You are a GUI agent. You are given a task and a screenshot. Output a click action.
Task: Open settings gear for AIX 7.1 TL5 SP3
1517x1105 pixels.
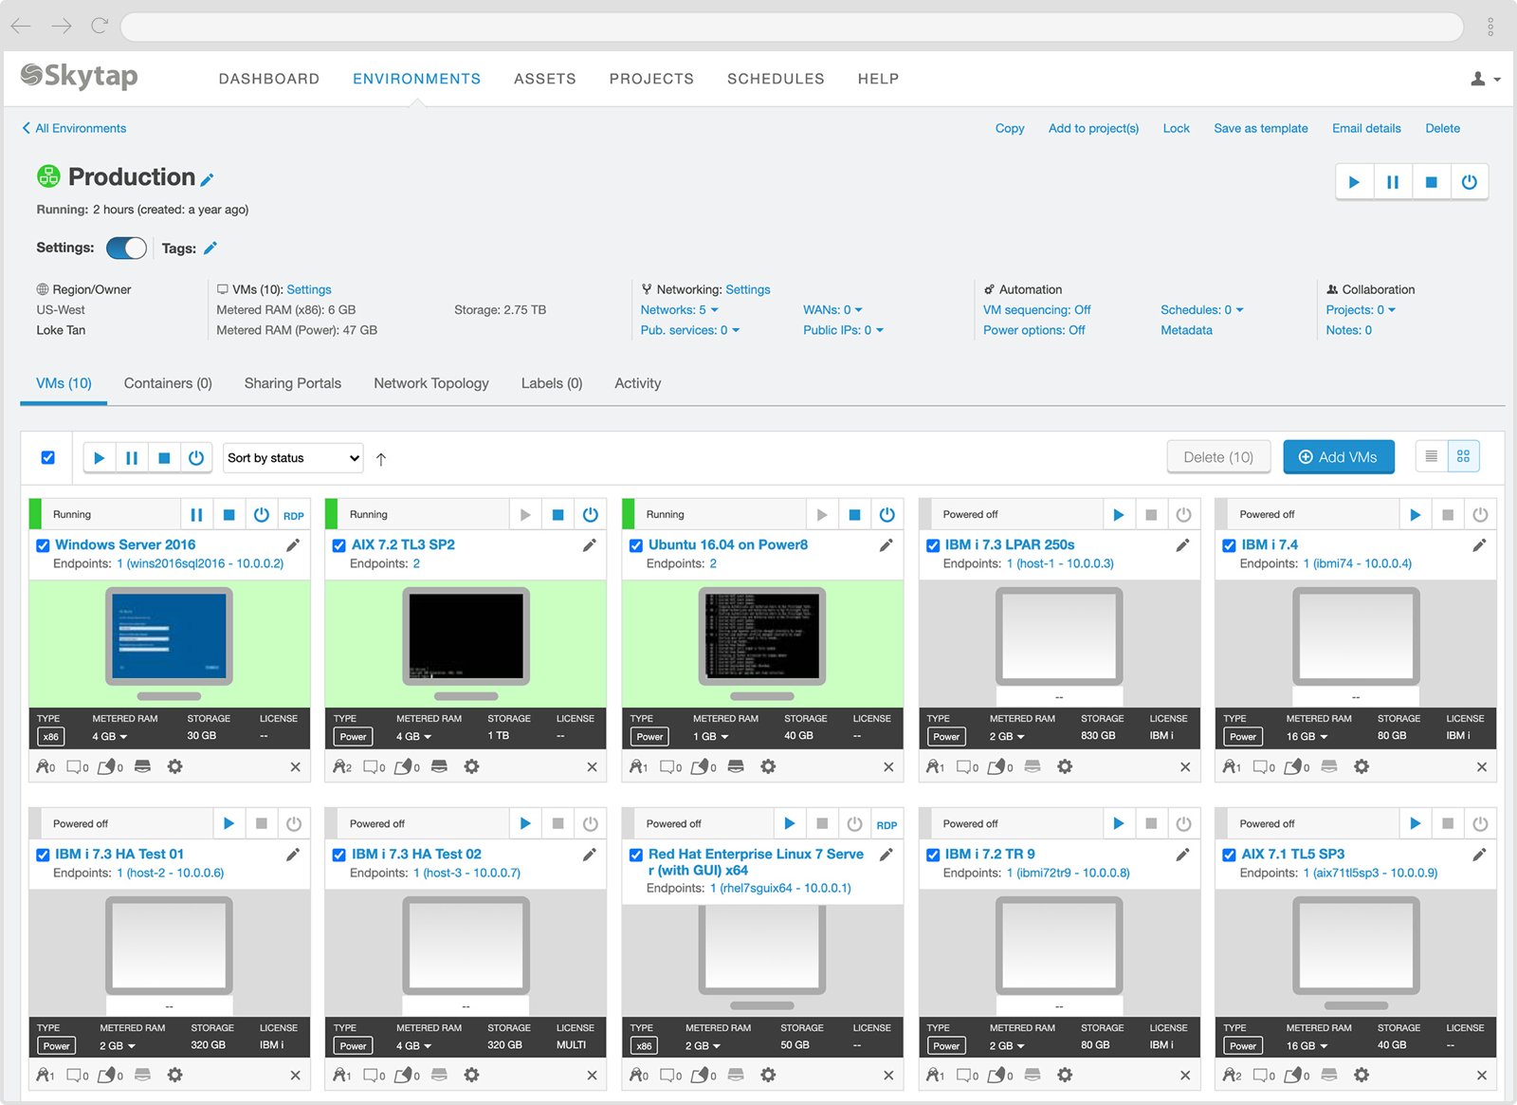pyautogui.click(x=1362, y=1075)
